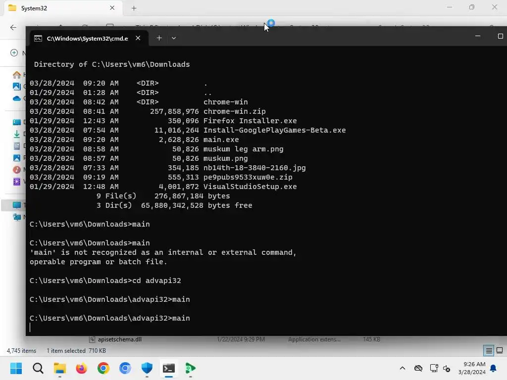Switch Explorer to details view
Image resolution: width=507 pixels, height=380 pixels.
[489, 350]
